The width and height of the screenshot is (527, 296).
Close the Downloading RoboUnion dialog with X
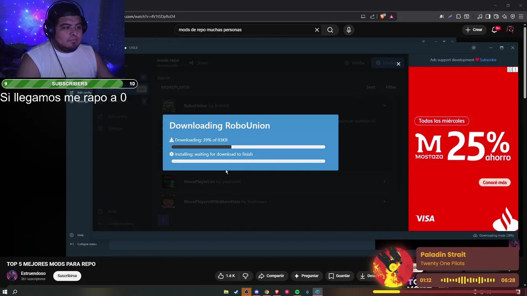click(398, 64)
